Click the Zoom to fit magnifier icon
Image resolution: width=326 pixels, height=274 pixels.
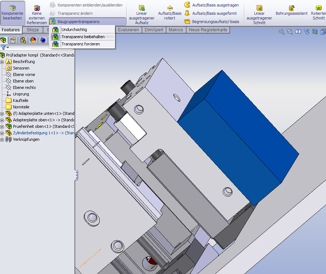point(282,32)
